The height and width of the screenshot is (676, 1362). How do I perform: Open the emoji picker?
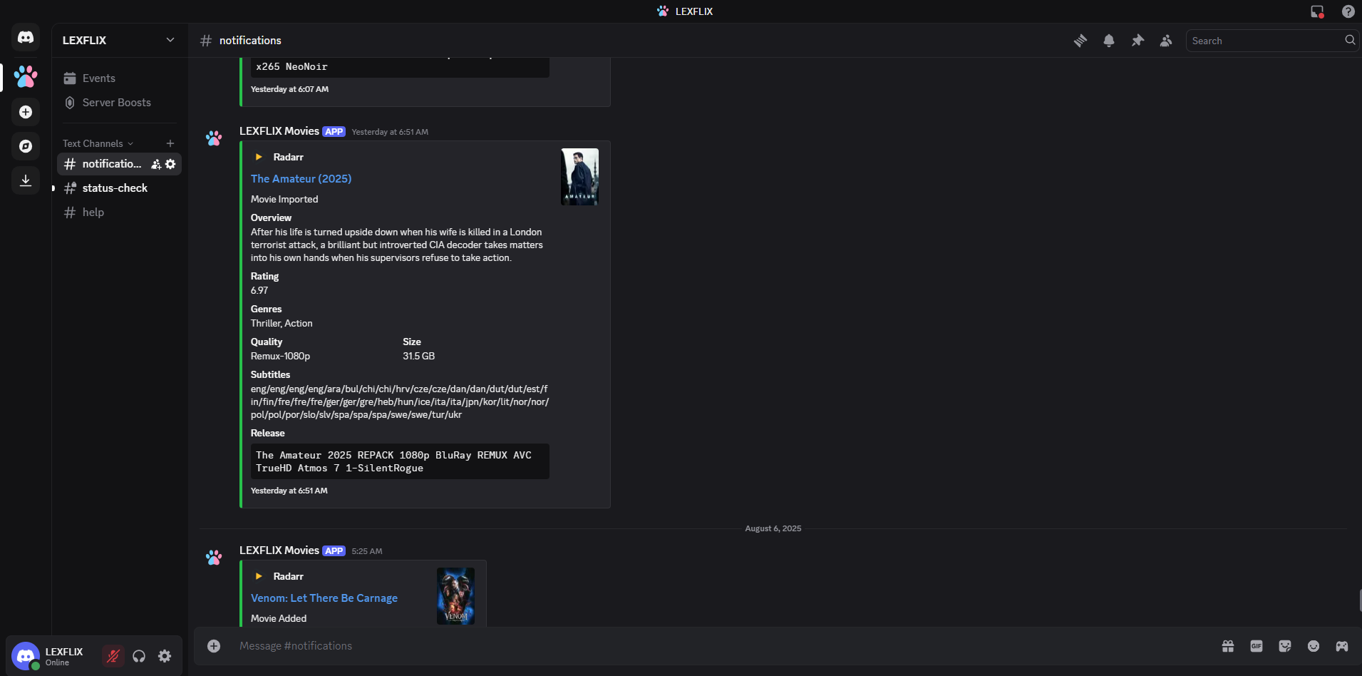[1314, 646]
